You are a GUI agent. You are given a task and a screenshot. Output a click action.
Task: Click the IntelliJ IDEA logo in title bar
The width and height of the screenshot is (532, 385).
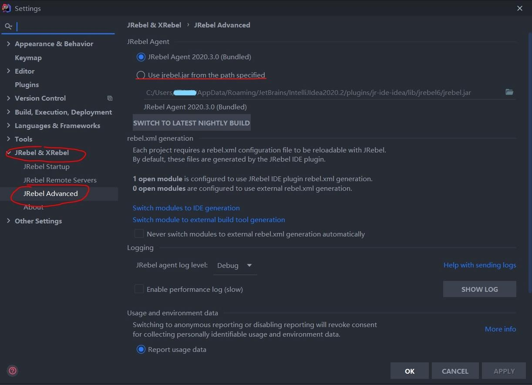pyautogui.click(x=7, y=8)
